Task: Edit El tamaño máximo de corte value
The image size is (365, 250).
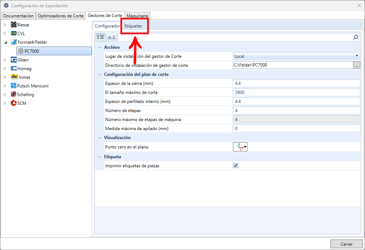Action: (x=296, y=92)
